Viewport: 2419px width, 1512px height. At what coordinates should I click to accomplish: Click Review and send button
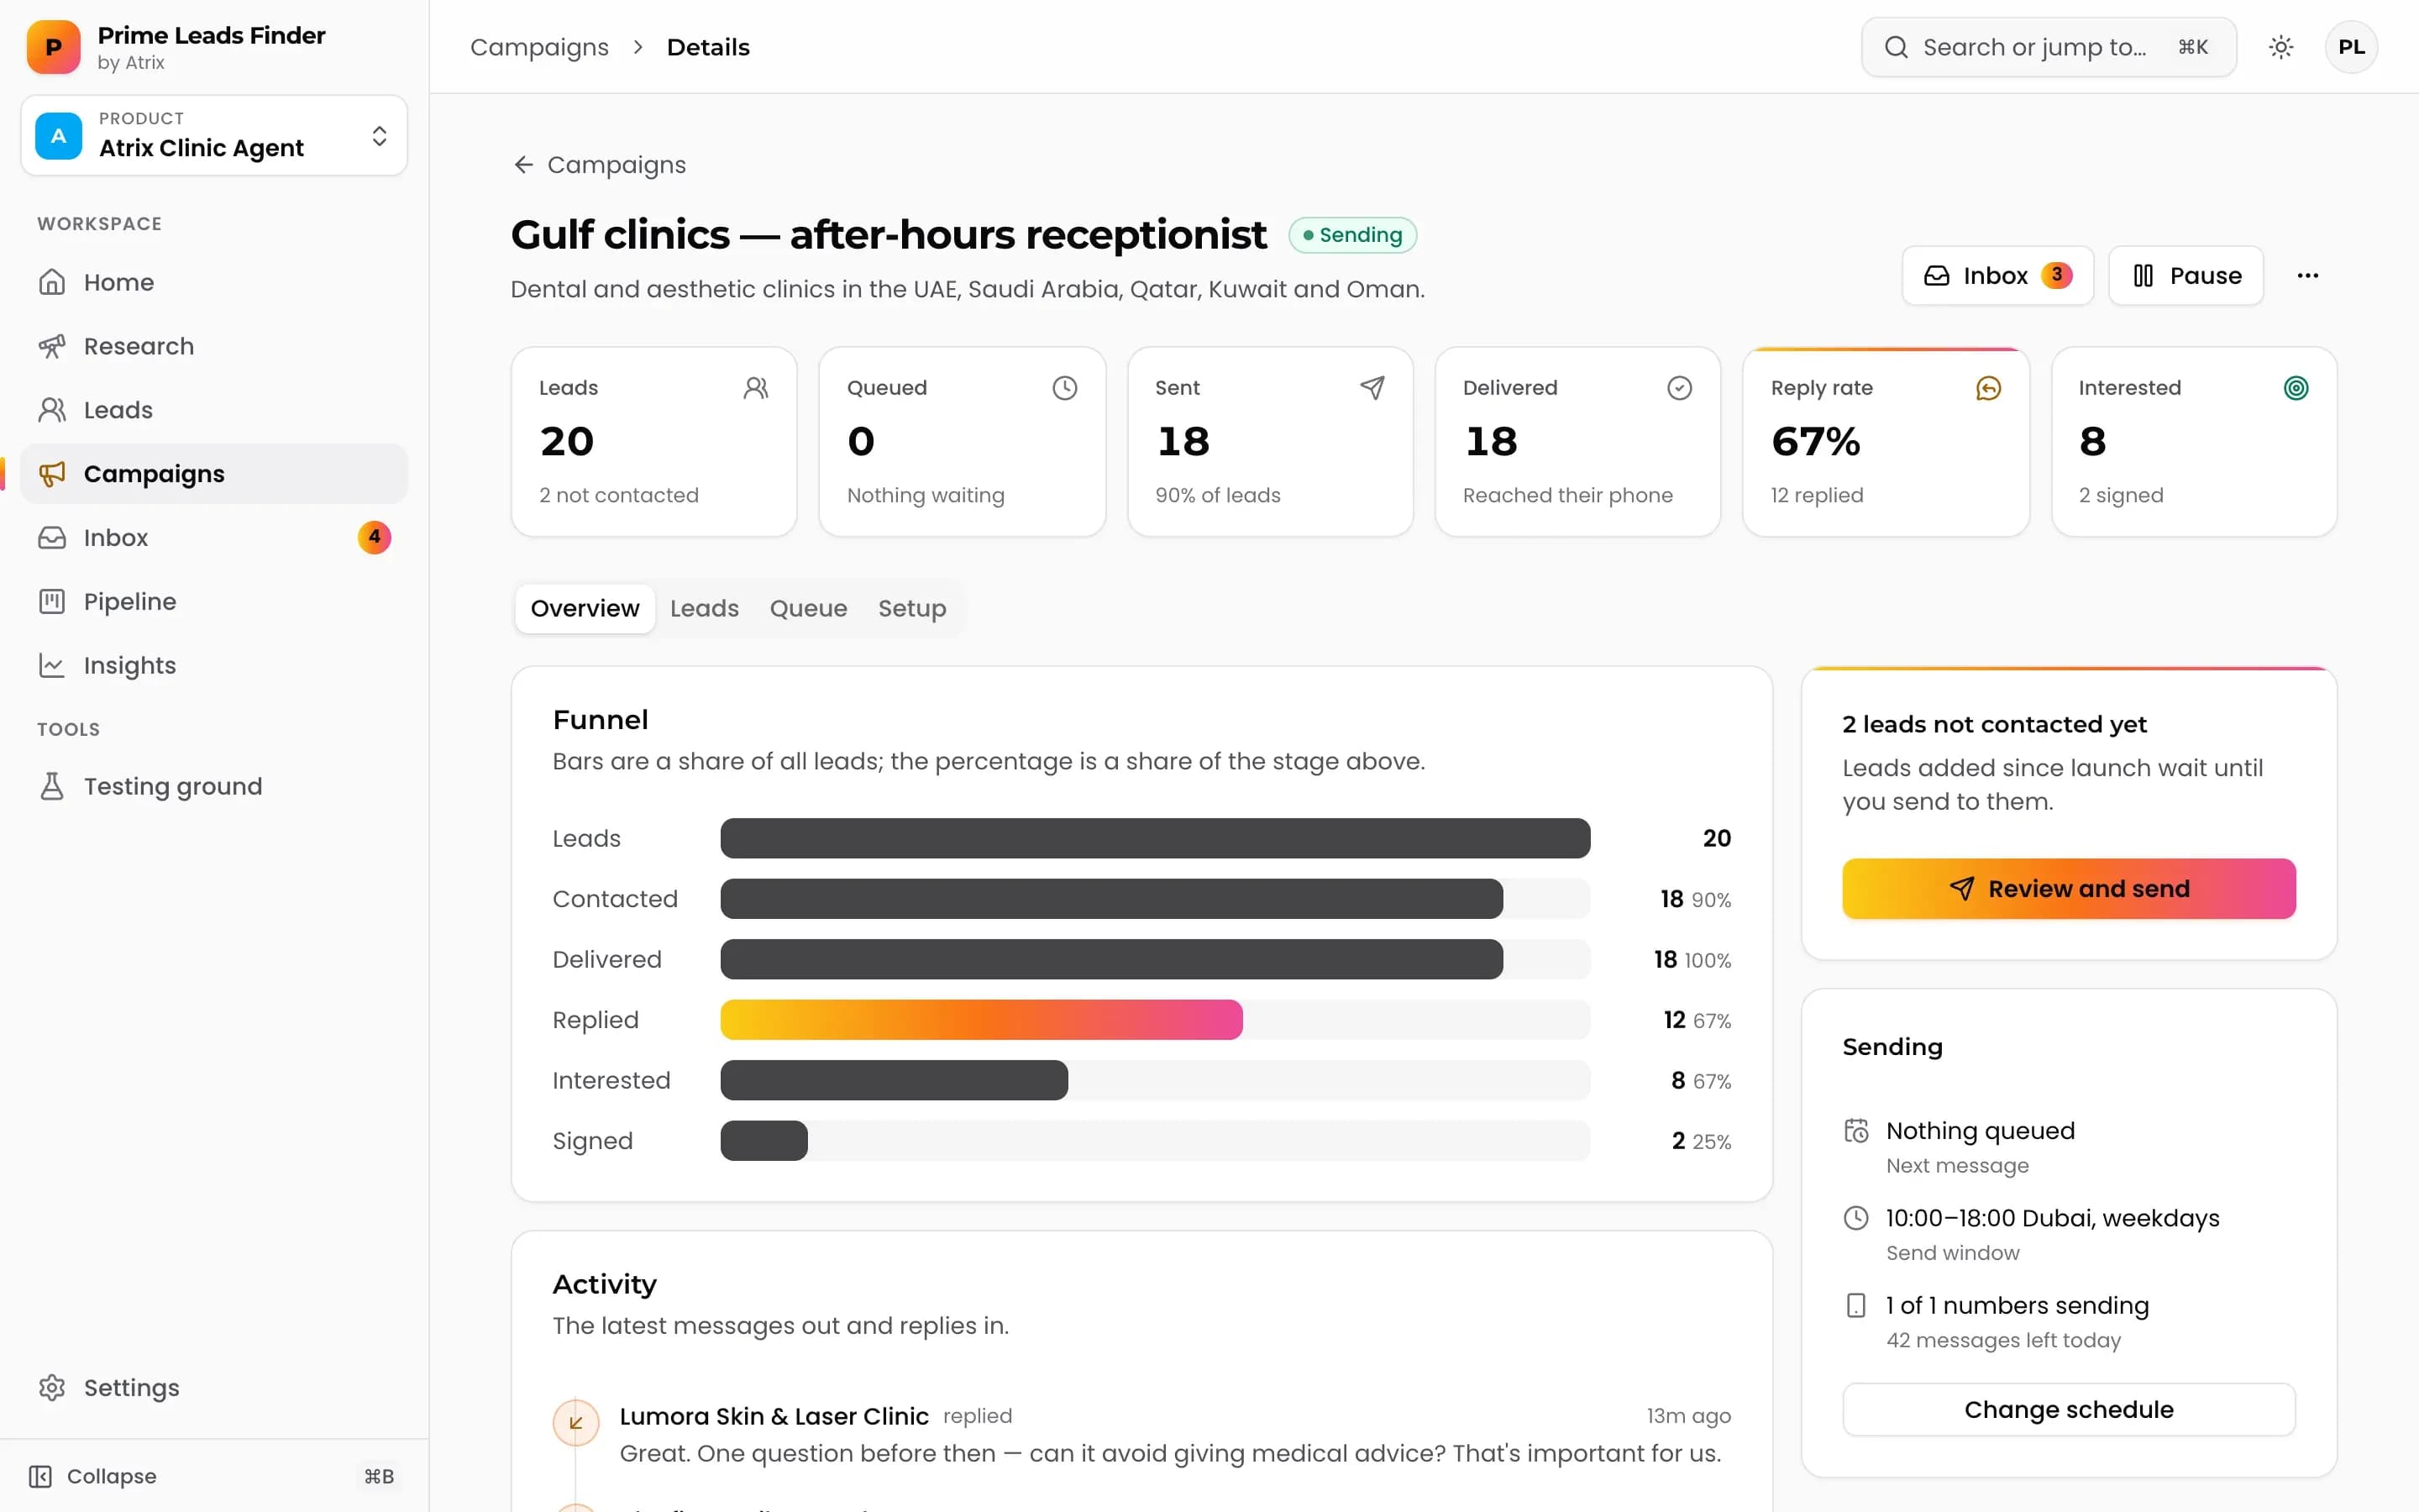pyautogui.click(x=2068, y=889)
